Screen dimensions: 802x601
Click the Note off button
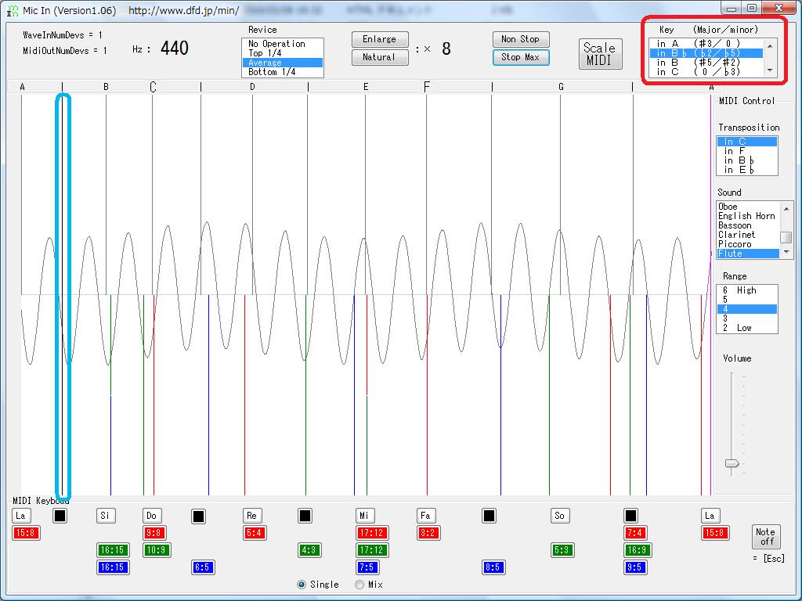[x=766, y=537]
